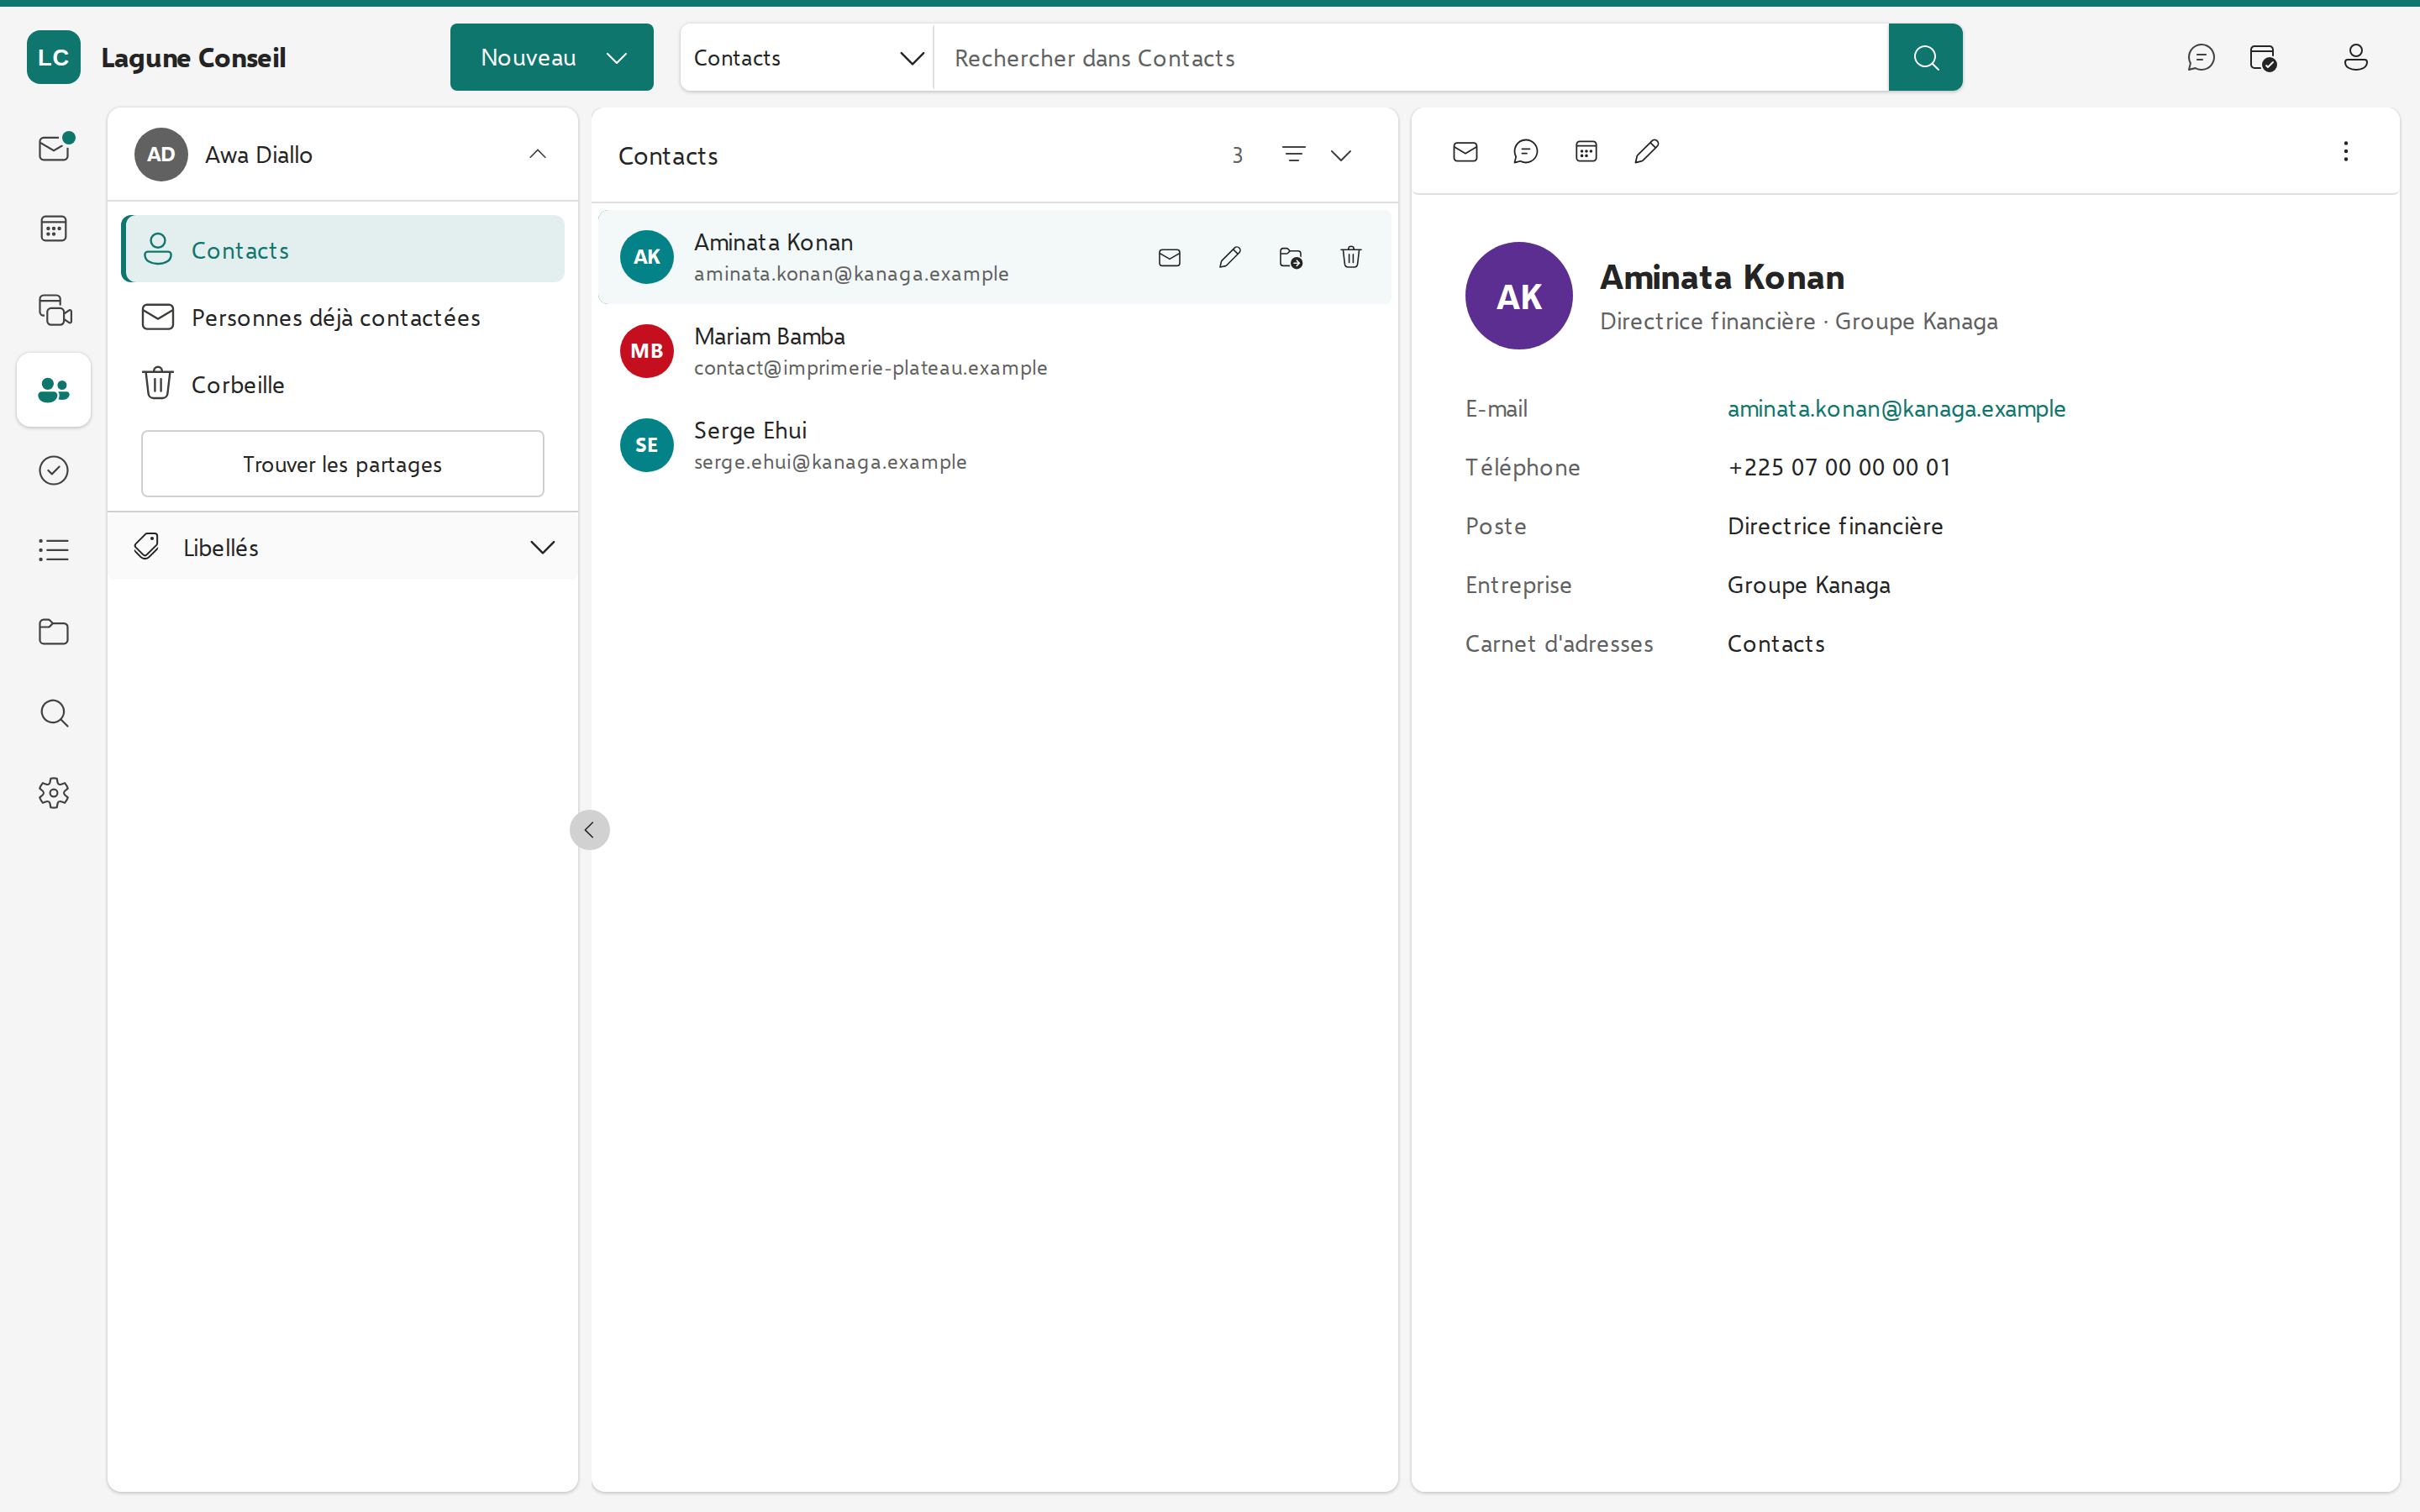Viewport: 2420px width, 1512px height.
Task: Open the calendar status icon in top bar
Action: coord(2263,58)
